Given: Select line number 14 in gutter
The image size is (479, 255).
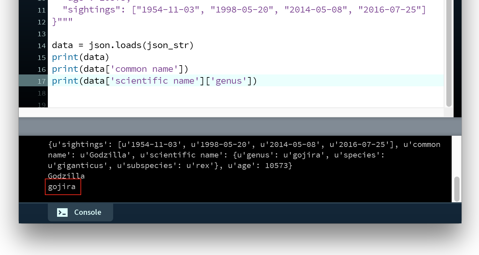Looking at the screenshot, I should tap(41, 45).
